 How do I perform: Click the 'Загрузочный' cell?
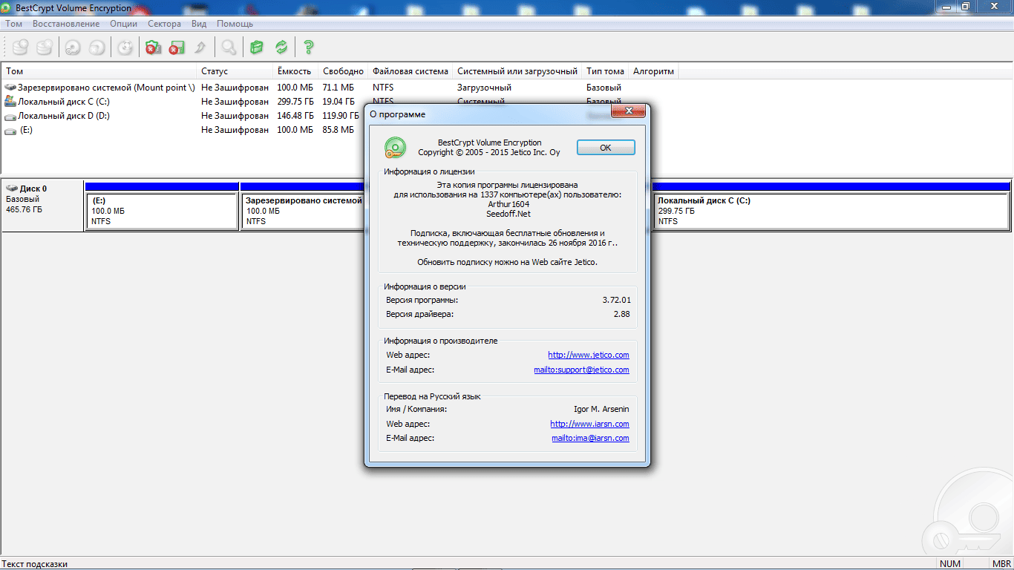[x=484, y=88]
